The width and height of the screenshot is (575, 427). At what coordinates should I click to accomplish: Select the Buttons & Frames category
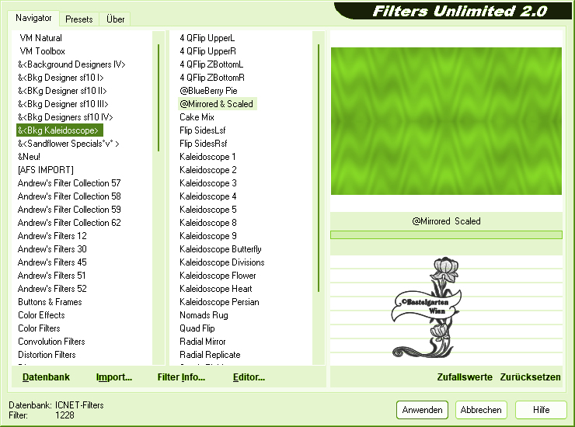pyautogui.click(x=50, y=302)
